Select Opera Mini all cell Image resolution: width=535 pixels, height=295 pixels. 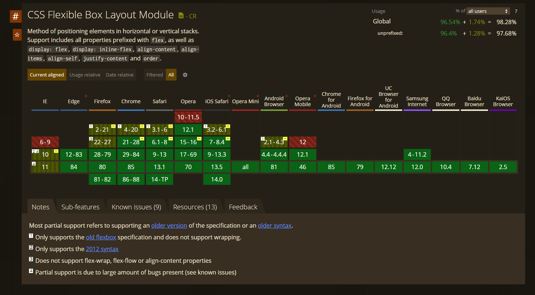(x=245, y=167)
